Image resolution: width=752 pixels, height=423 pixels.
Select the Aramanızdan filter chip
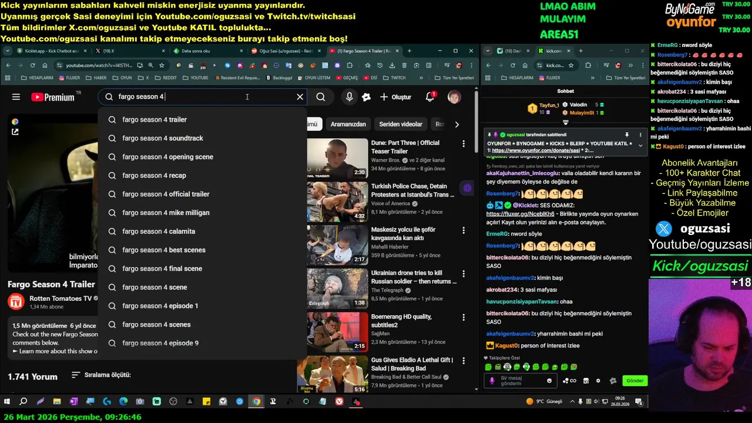pos(348,124)
